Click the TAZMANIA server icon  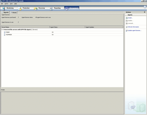tap(4, 35)
